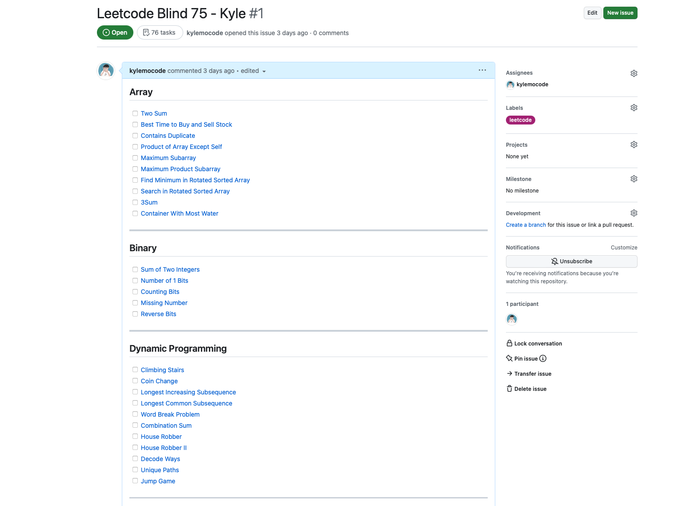Check the Climbing Stairs task
Screen dimensions: 690x506
[x=135, y=369]
